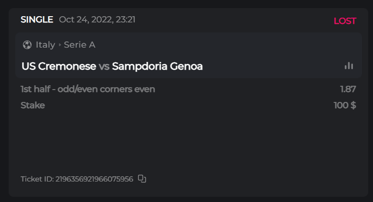
Task: Select the 100 $ stake amount
Action: pos(345,105)
